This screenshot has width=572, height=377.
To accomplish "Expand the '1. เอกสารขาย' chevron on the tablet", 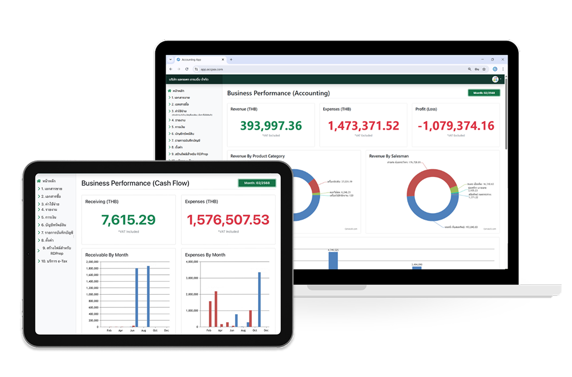I will pos(39,188).
